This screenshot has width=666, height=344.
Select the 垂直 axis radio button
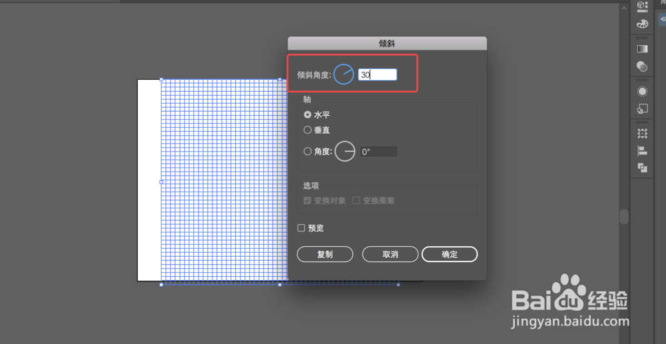coord(308,130)
